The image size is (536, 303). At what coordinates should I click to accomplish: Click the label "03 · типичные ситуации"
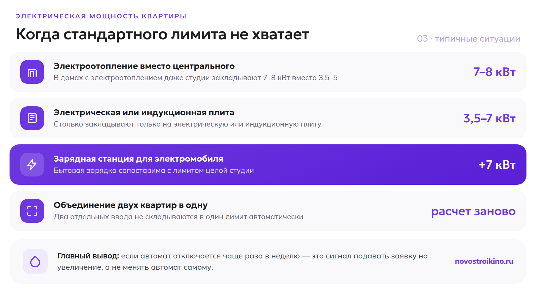click(468, 39)
